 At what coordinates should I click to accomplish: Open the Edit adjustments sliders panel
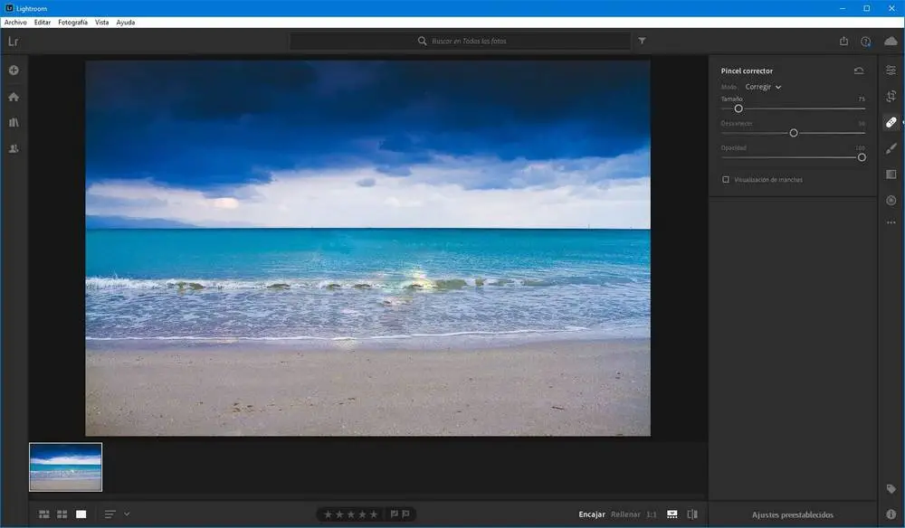tap(891, 70)
